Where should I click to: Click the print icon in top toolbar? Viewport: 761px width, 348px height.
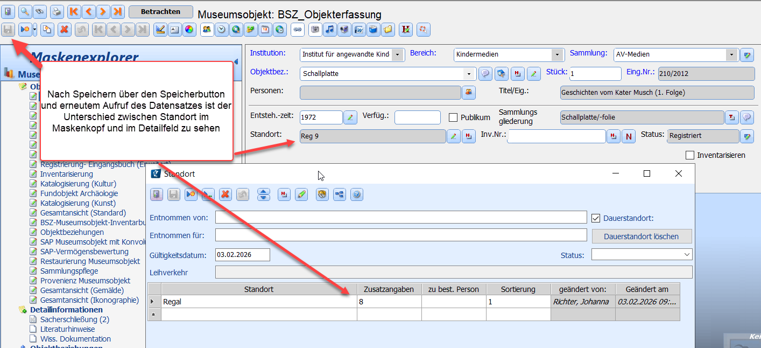(57, 11)
